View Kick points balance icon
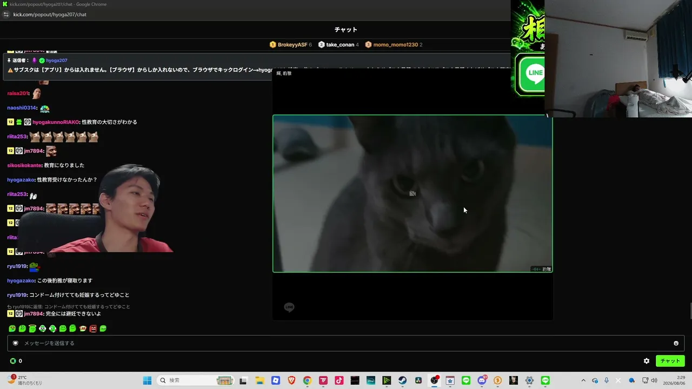 pos(13,361)
